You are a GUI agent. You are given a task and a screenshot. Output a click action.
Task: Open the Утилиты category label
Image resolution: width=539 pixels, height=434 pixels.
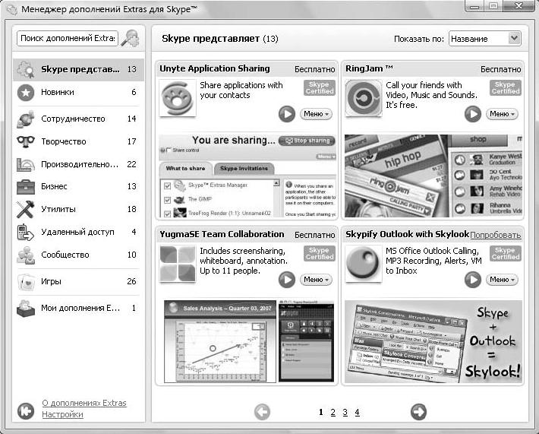[x=58, y=209]
